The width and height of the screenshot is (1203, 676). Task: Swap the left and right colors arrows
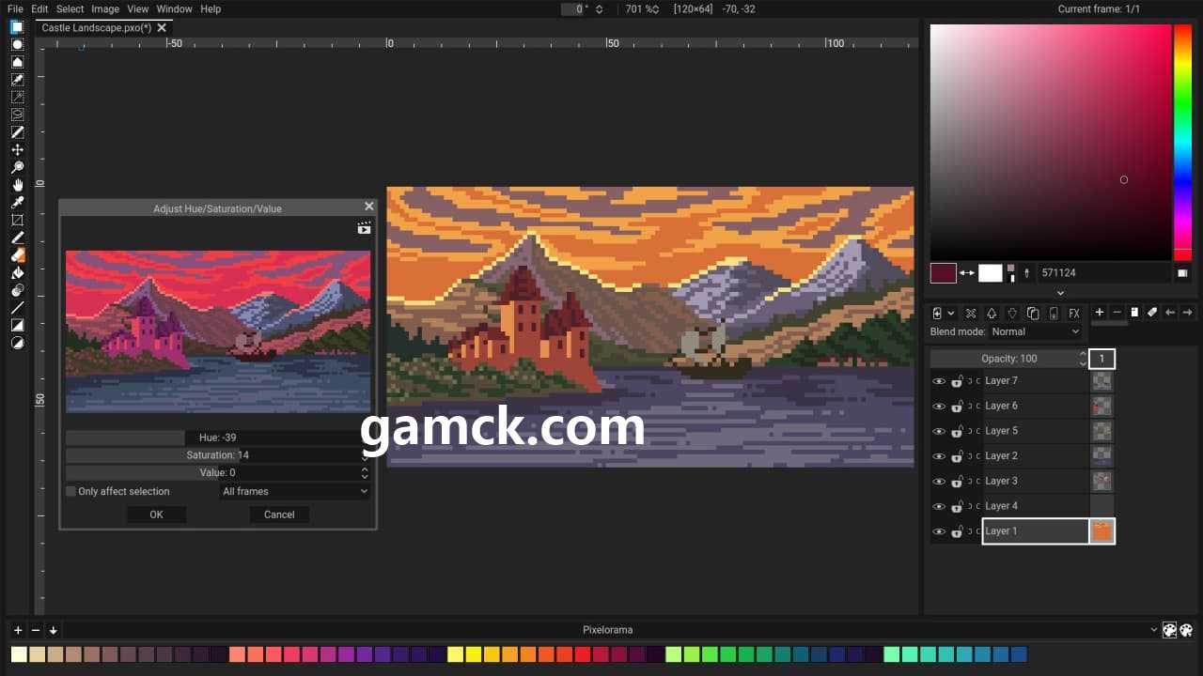(967, 273)
